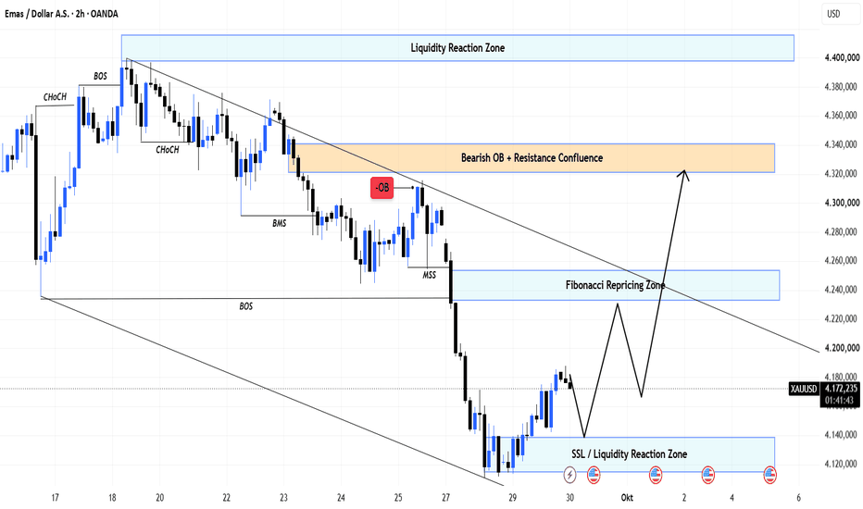Click the 4.260,000 price axis label
The image size is (863, 509).
841,260
